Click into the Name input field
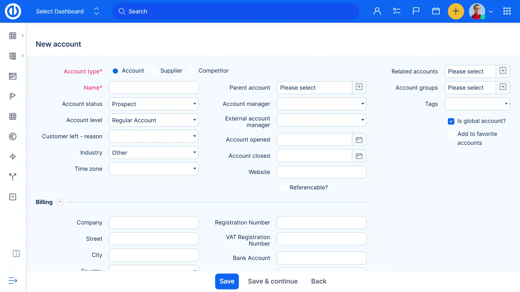The image size is (520, 292). point(154,88)
